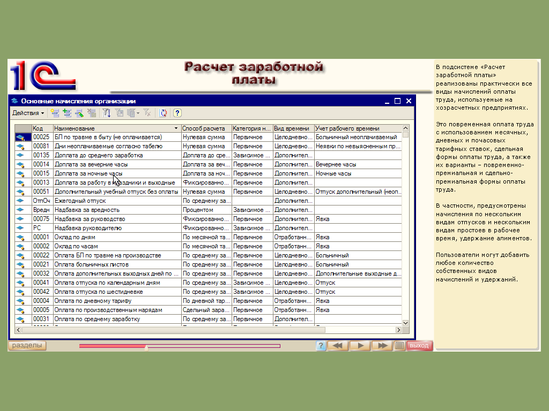Click the Учет рабочего времени column header

[358, 128]
